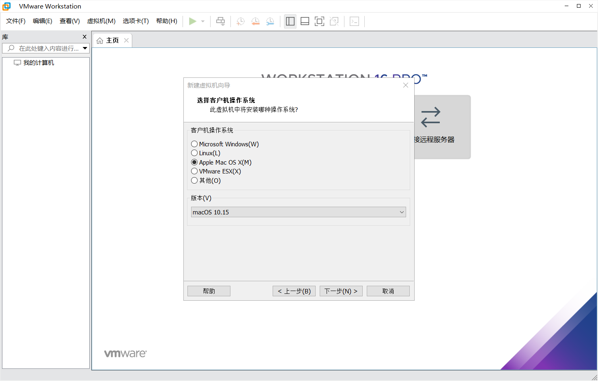Click the revert snapshot icon
This screenshot has height=381, width=598.
[x=255, y=21]
